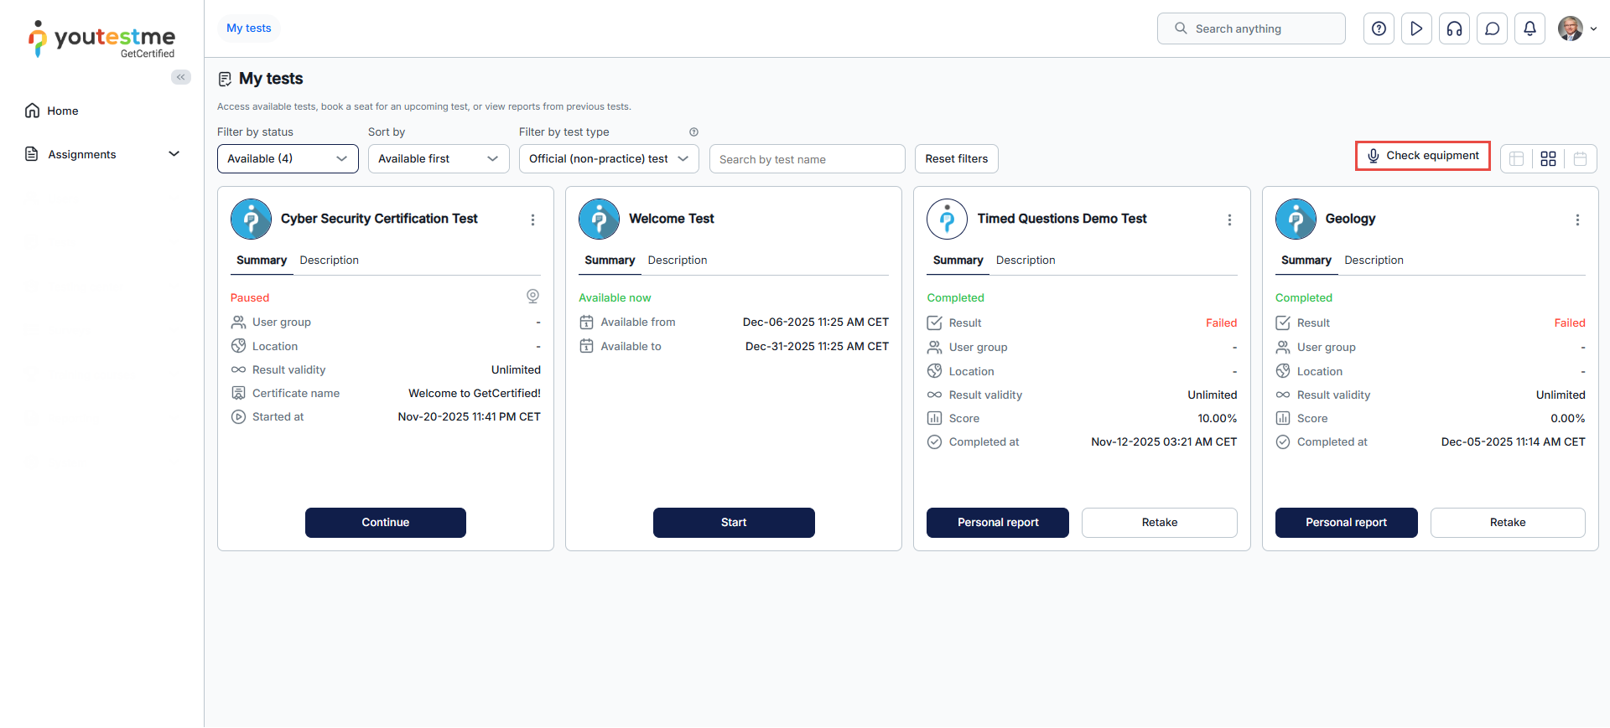The height and width of the screenshot is (728, 1610).
Task: Open Description tab on Welcome Test
Action: point(677,261)
